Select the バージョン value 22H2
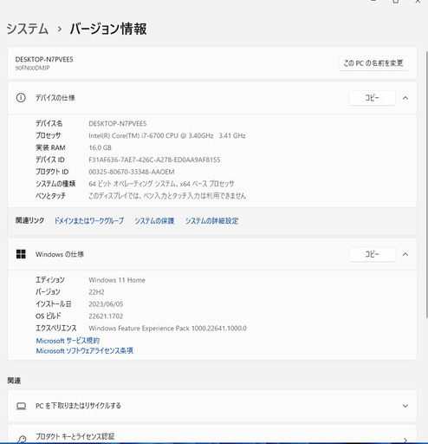The height and width of the screenshot is (444, 428). pos(96,292)
